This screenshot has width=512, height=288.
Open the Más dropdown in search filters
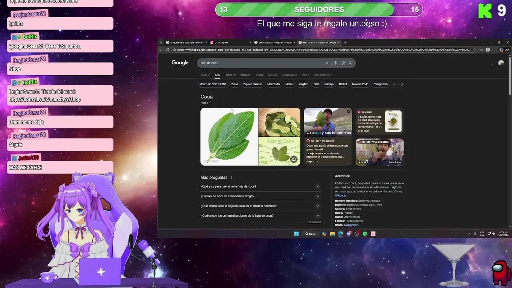pos(305,75)
